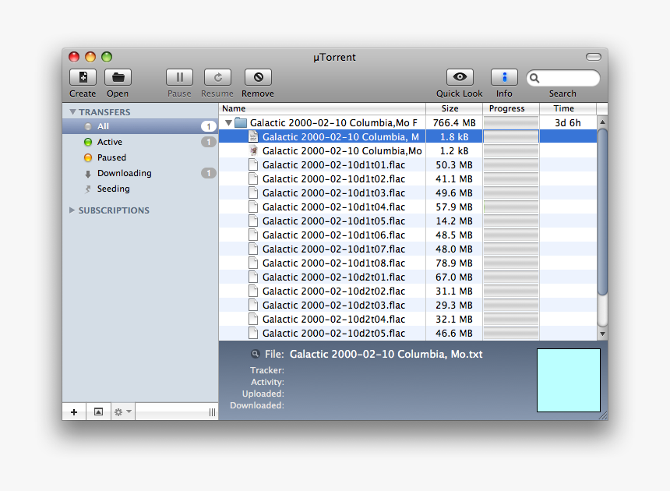Click the vertical scrollbar thumb
Screen dimensions: 670x491
tap(602, 212)
